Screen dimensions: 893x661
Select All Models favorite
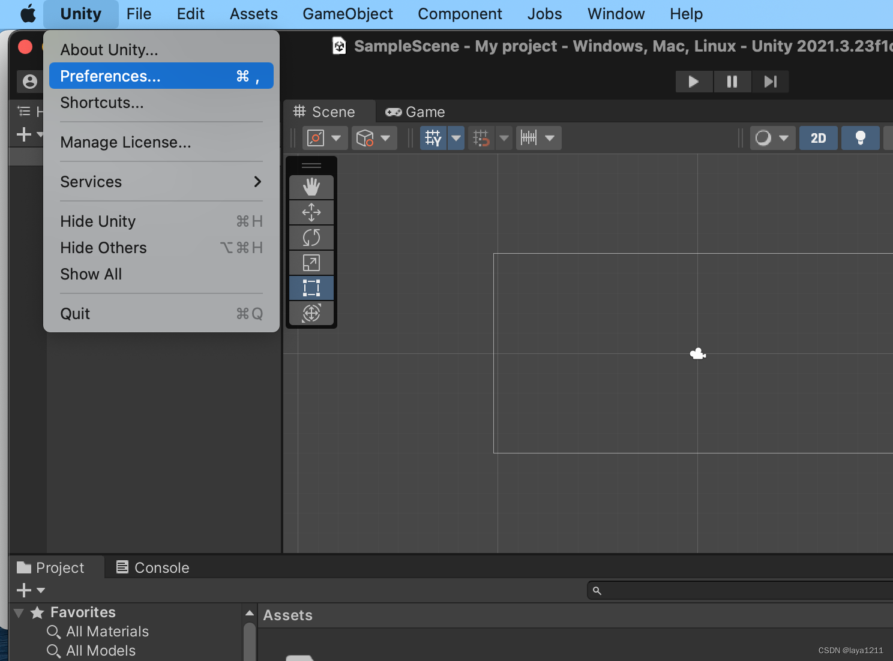pos(101,651)
